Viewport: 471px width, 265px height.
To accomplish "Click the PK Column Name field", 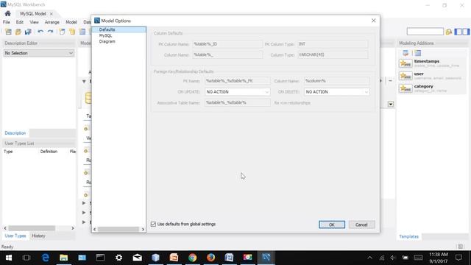I will coord(227,44).
